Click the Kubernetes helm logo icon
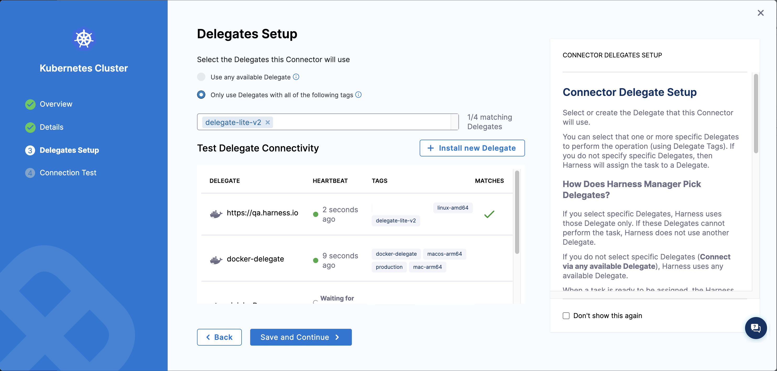The height and width of the screenshot is (371, 777). pos(84,39)
